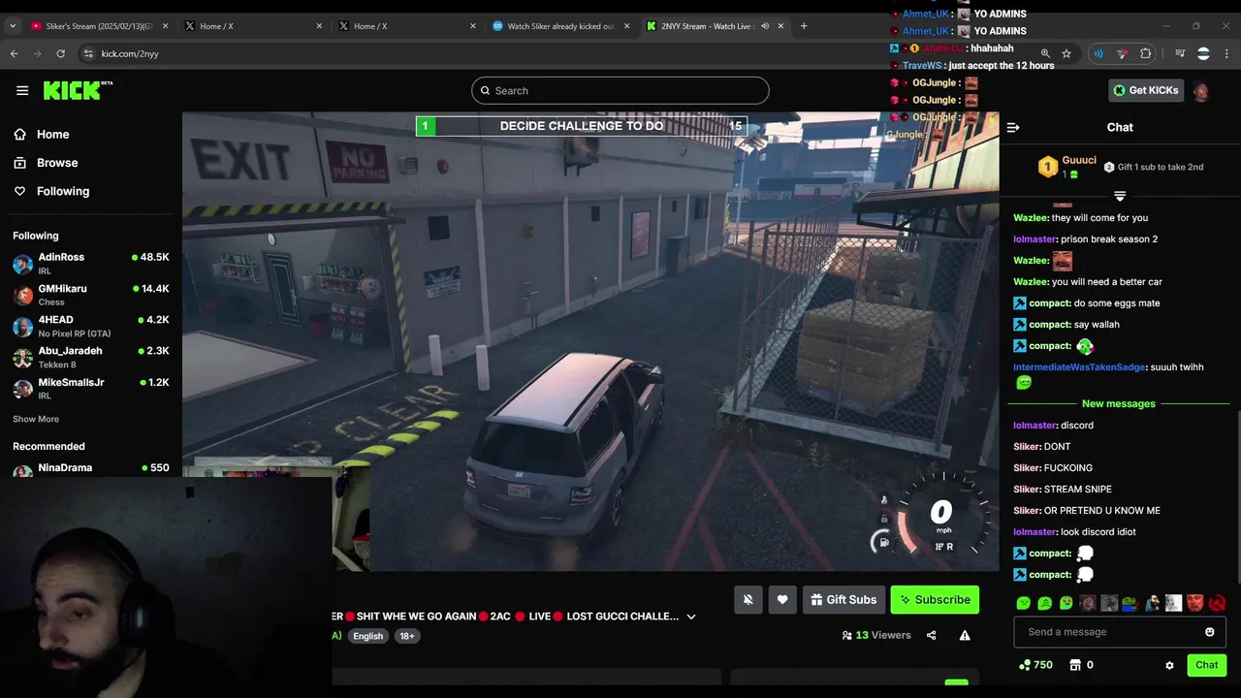The height and width of the screenshot is (698, 1241).
Task: Open the 4HEAD followed channel
Action: point(91,326)
